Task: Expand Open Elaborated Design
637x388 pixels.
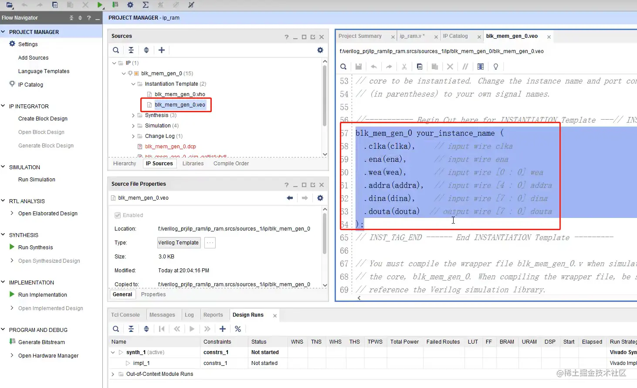Action: 12,213
